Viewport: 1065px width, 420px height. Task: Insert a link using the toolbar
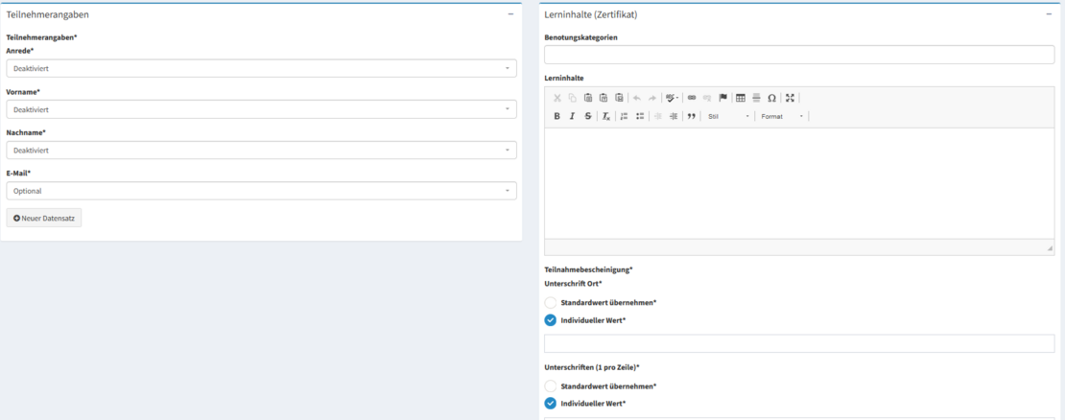point(692,98)
